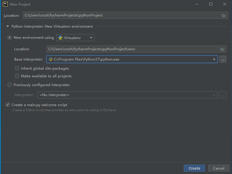Image resolution: width=232 pixels, height=174 pixels.
Task: Select Previously configured interpreter radio button
Action: tap(10, 85)
